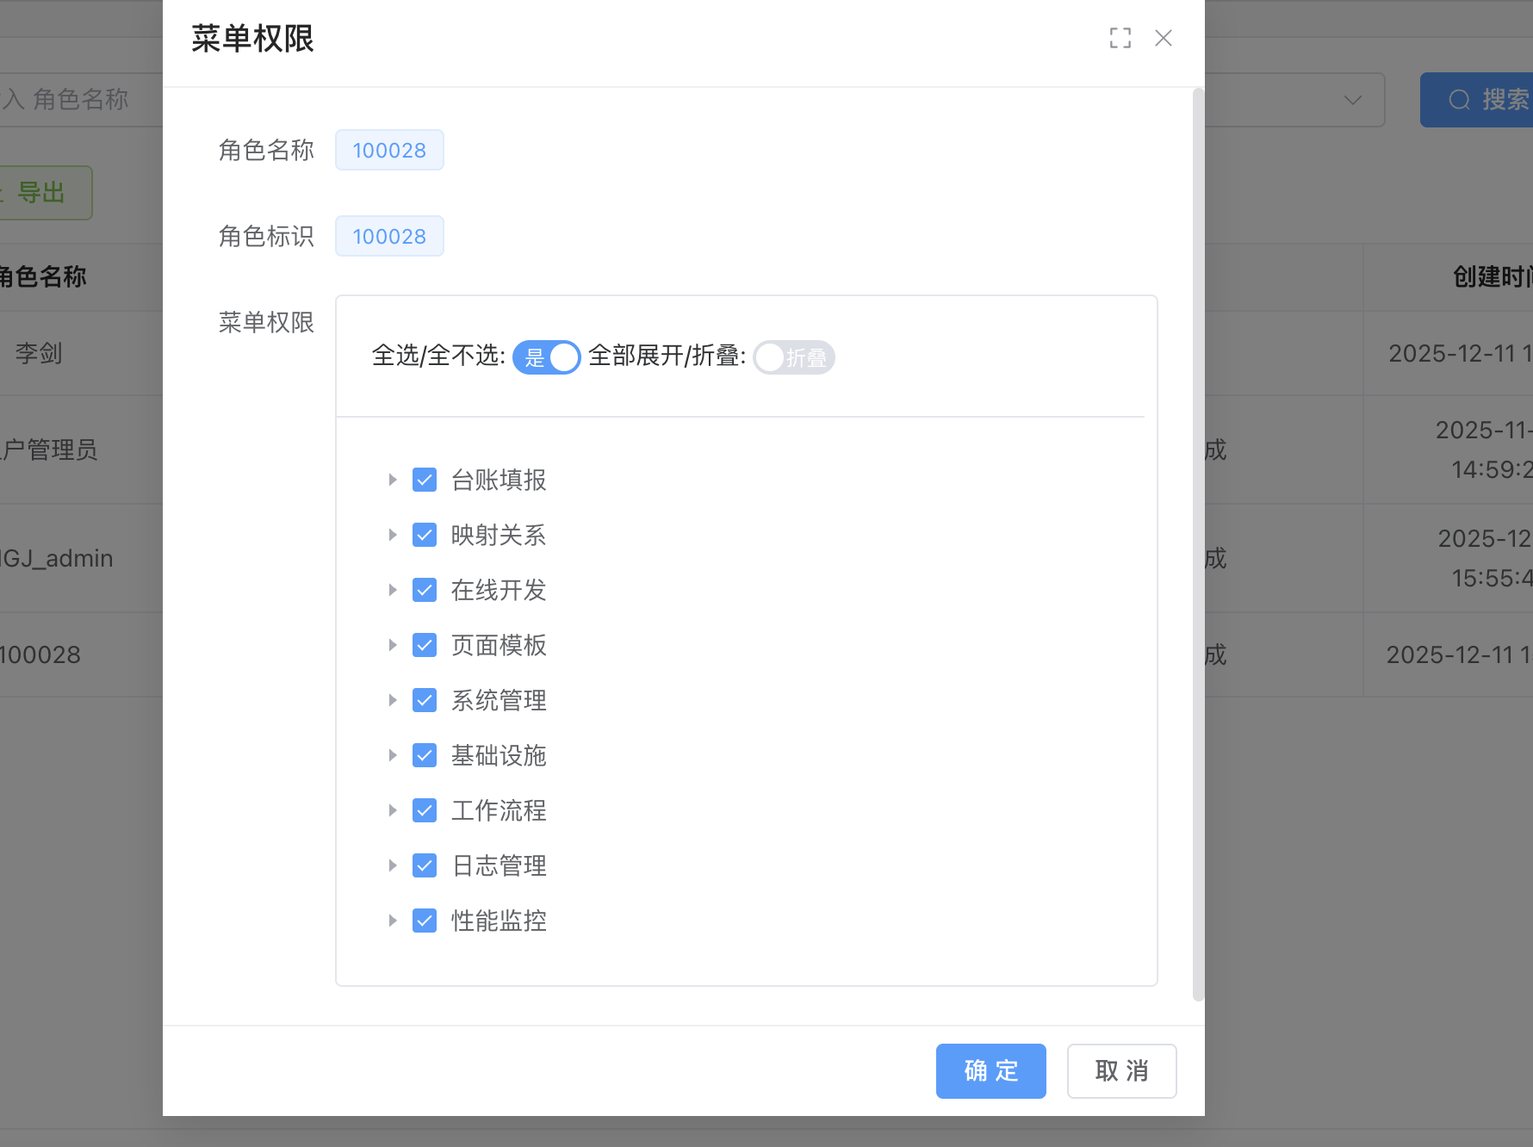Expand the 系统管理 tree node
The width and height of the screenshot is (1533, 1147).
392,700
